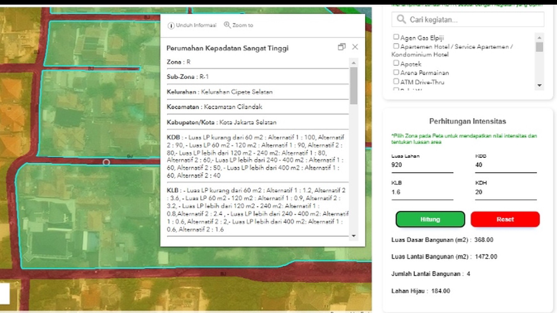Screen dimensions: 557x313
Task: Click the KLB input with value 1.6
Action: [422, 192]
